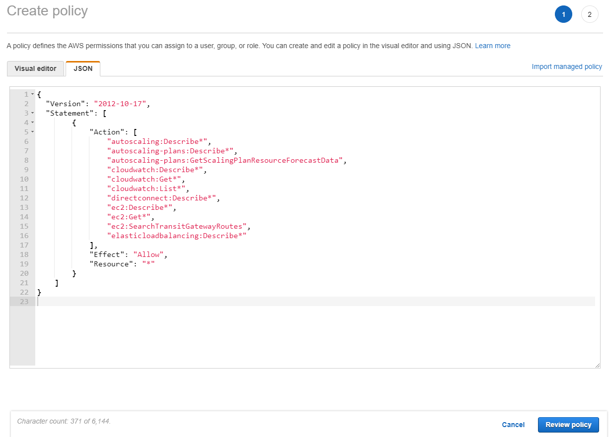Collapse the statement object on line 4
Image resolution: width=612 pixels, height=437 pixels.
(32, 123)
